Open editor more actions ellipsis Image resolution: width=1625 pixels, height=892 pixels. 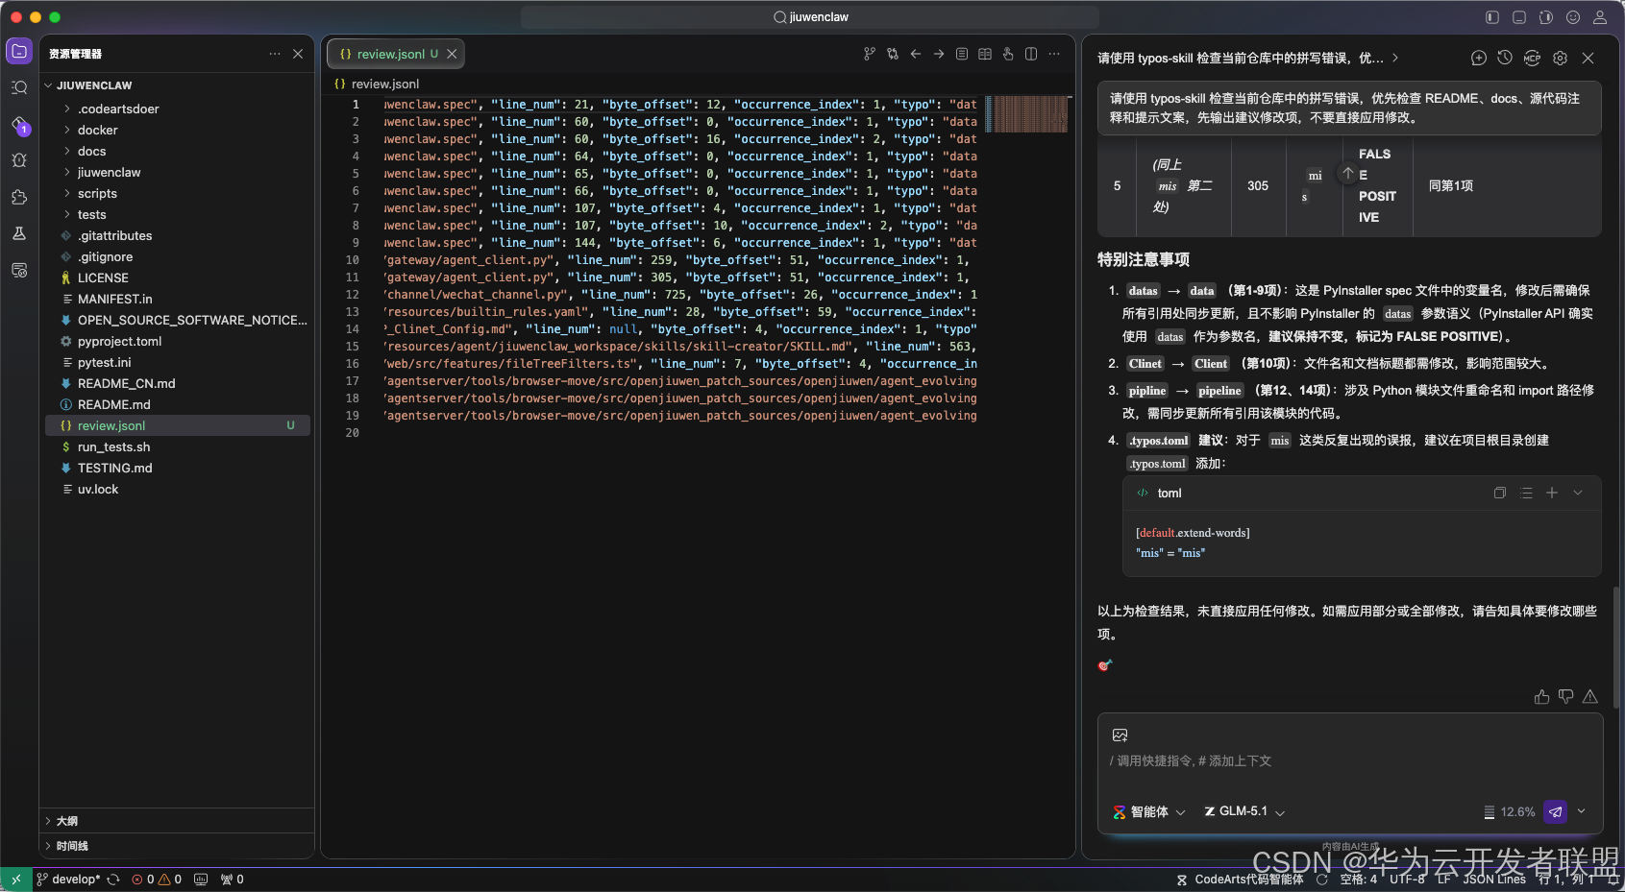pyautogui.click(x=1054, y=54)
